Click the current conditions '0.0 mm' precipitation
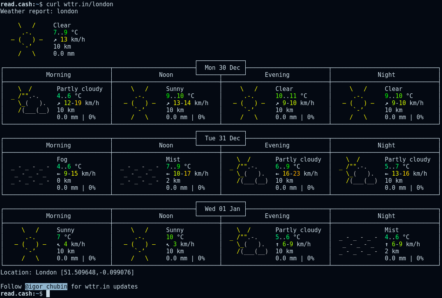 [x=64, y=54]
